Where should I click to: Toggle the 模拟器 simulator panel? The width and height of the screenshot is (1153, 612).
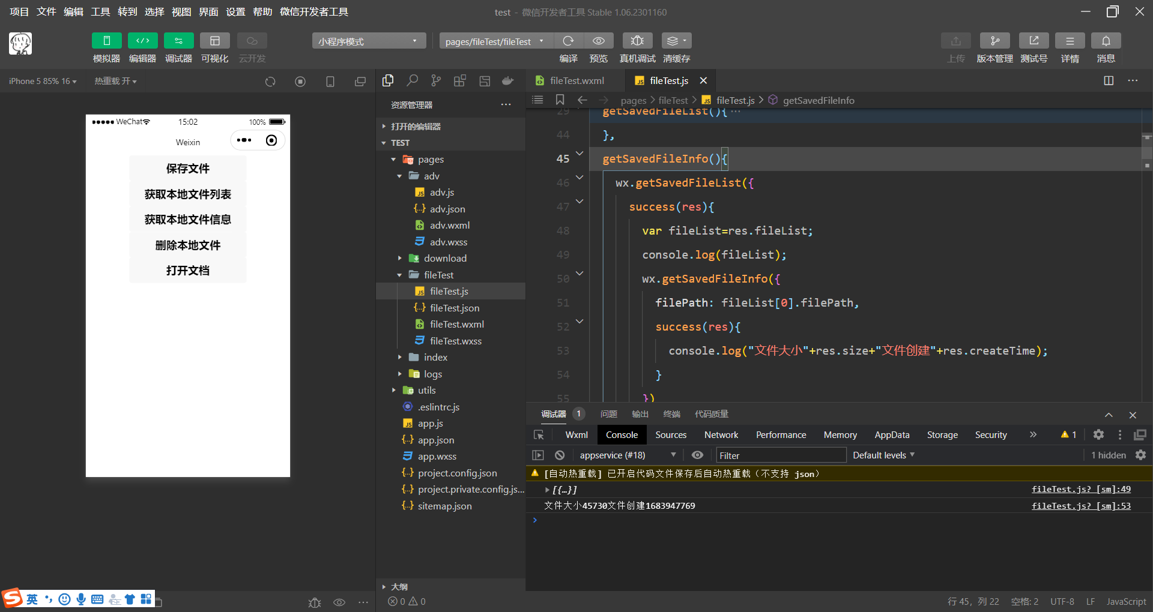(x=106, y=41)
